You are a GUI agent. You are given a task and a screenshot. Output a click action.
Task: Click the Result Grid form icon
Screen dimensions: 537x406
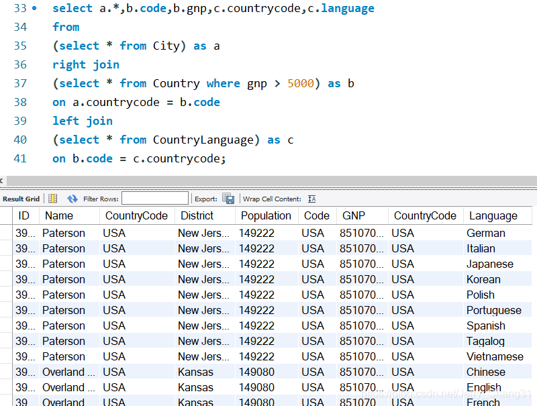[x=53, y=199]
